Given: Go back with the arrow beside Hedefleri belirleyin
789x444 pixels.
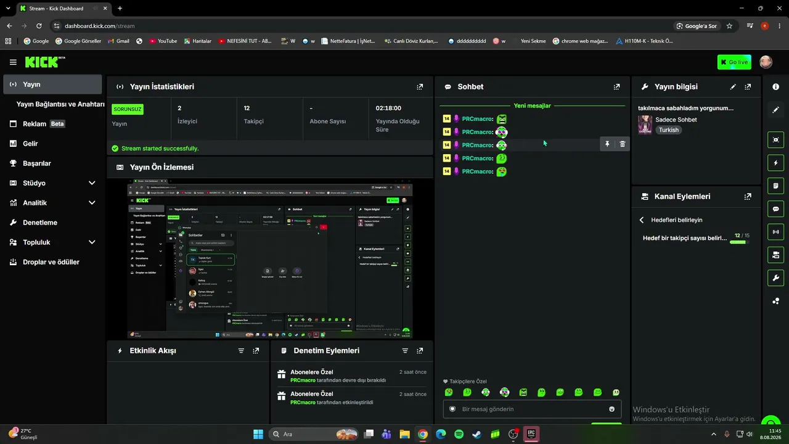Looking at the screenshot, I should point(642,220).
